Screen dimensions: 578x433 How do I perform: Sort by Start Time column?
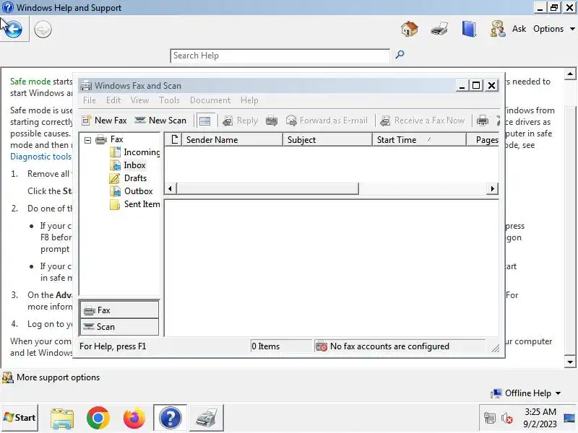(x=419, y=140)
